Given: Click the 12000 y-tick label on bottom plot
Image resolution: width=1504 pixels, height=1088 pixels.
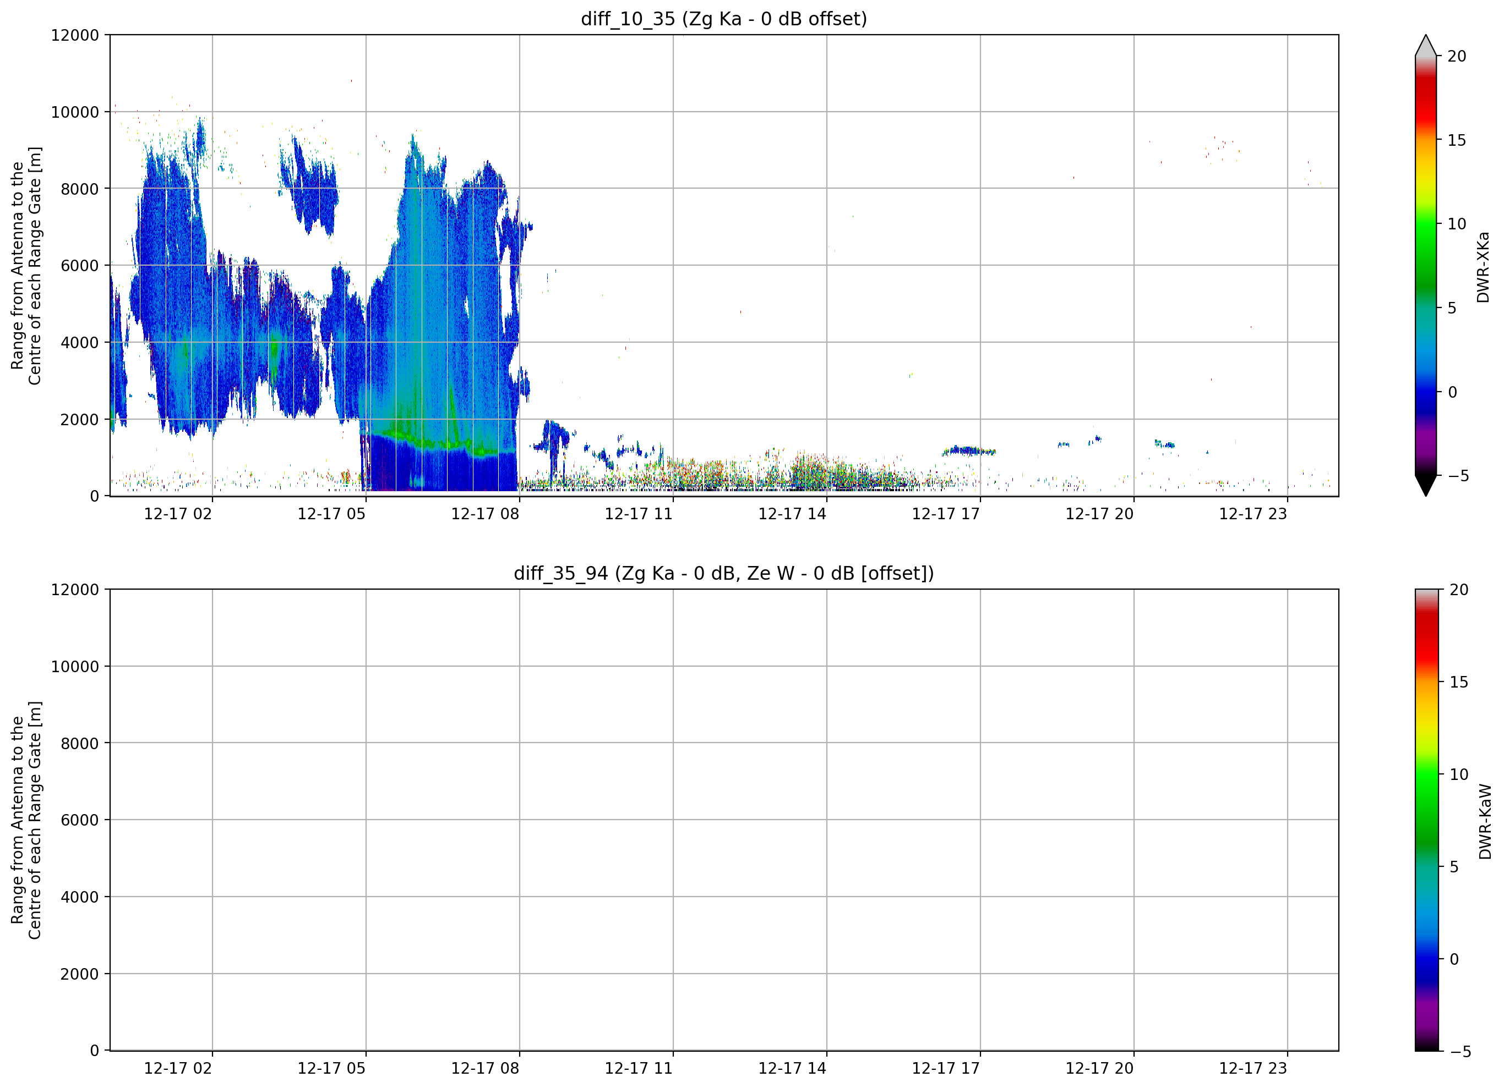Looking at the screenshot, I should 75,590.
